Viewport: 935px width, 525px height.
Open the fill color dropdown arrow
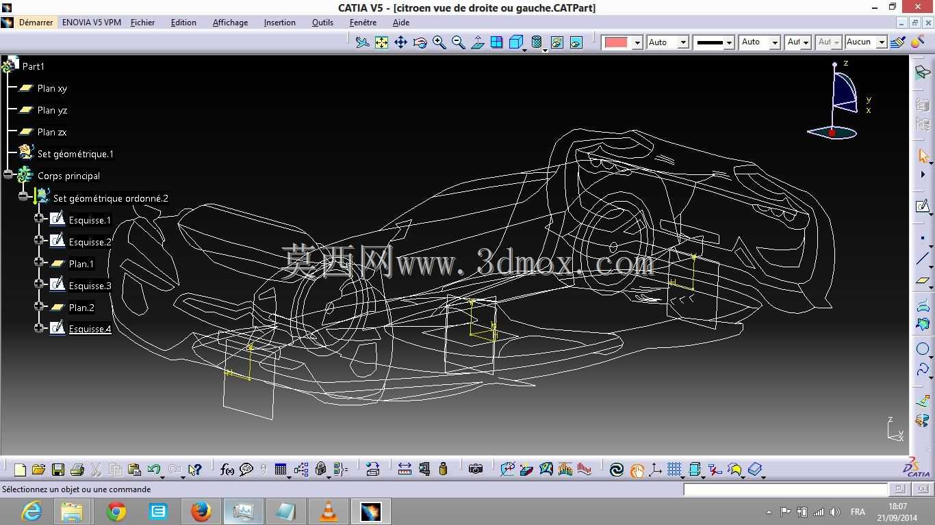637,42
